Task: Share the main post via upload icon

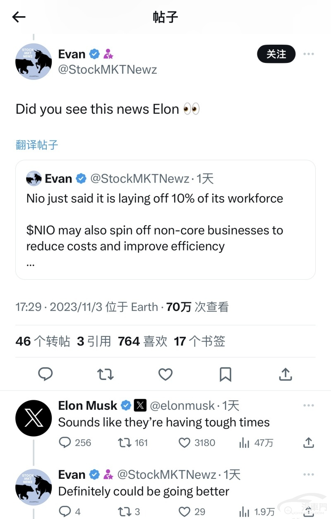Action: (x=285, y=374)
